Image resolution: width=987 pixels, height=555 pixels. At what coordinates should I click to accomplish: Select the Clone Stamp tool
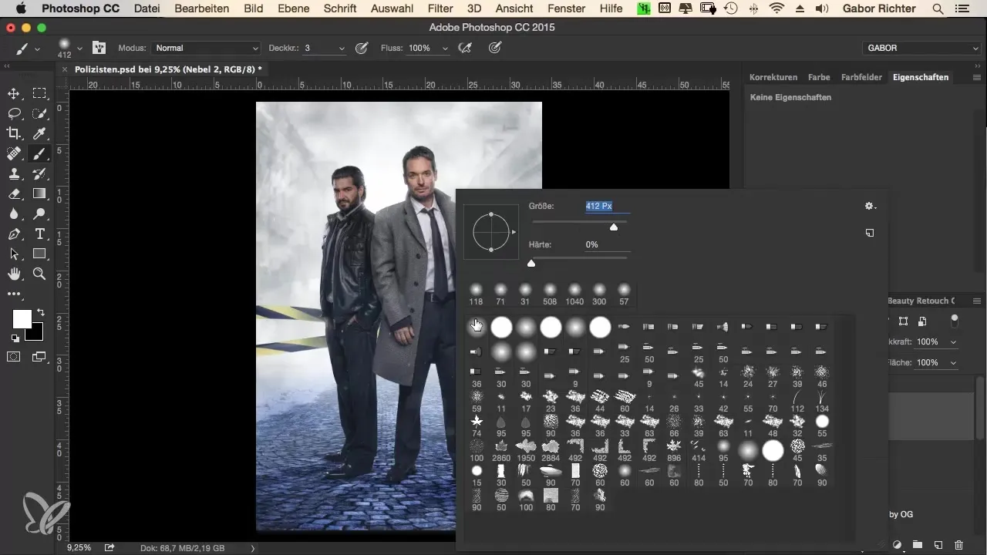(14, 174)
